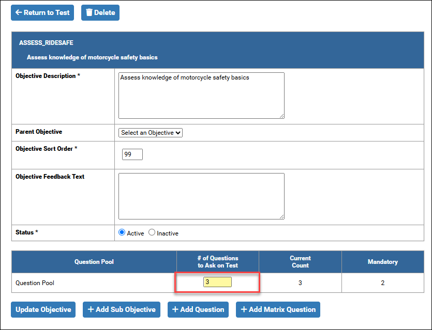This screenshot has height=330, width=432.
Task: Click the plus icon on Add Sub Objective
Action: 91,310
